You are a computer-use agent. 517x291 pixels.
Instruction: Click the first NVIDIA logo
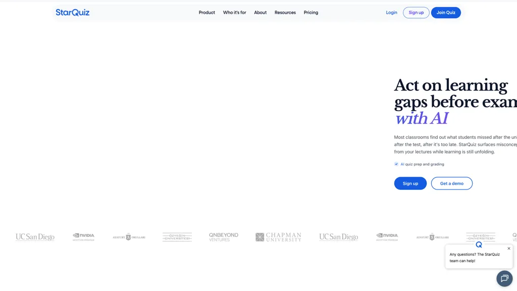coord(83,237)
